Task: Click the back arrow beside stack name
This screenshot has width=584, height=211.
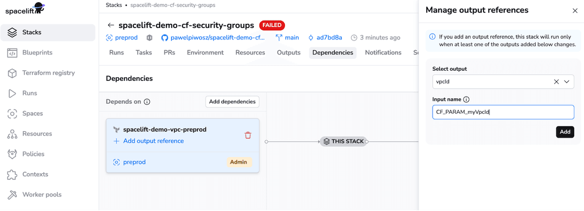Action: pos(111,25)
